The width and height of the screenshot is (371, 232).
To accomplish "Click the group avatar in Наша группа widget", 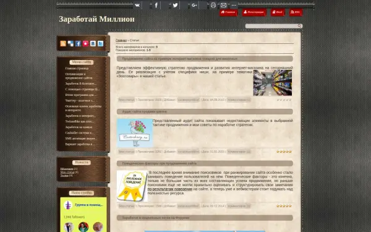I will [68, 205].
